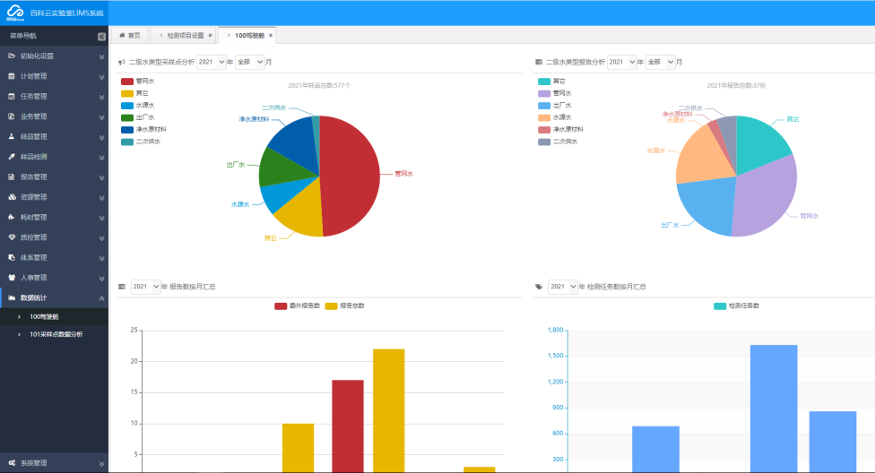The width and height of the screenshot is (875, 473).
Task: Switch to the 检测项目设置 tab
Action: click(x=185, y=36)
